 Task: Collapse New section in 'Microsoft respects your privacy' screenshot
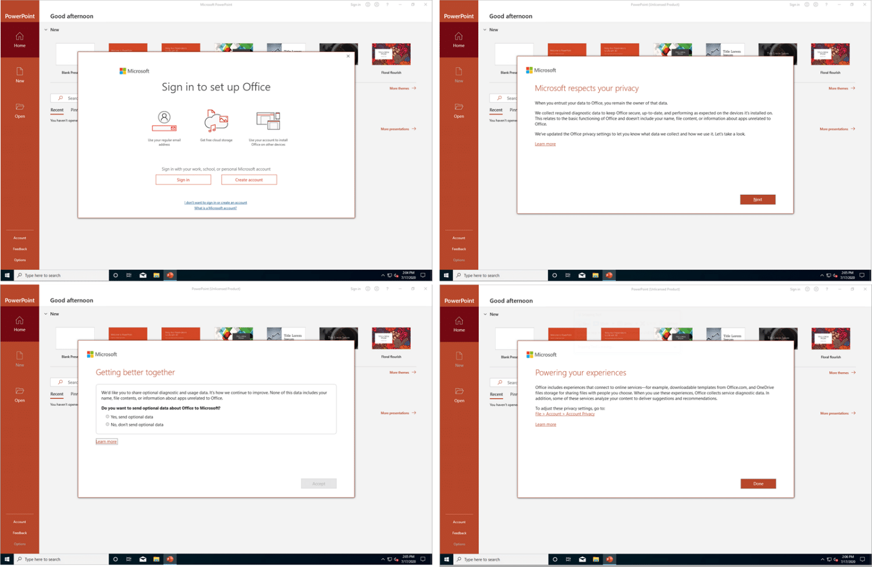[485, 30]
